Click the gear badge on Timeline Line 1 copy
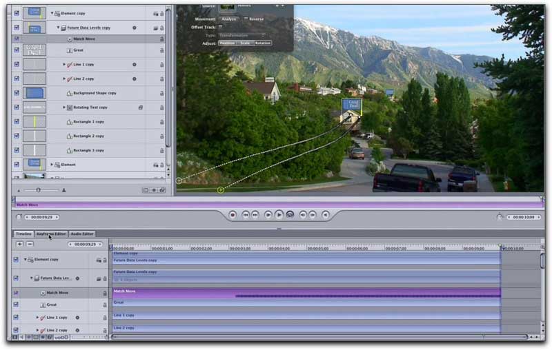Viewport: 552px width, 350px height. point(77,318)
